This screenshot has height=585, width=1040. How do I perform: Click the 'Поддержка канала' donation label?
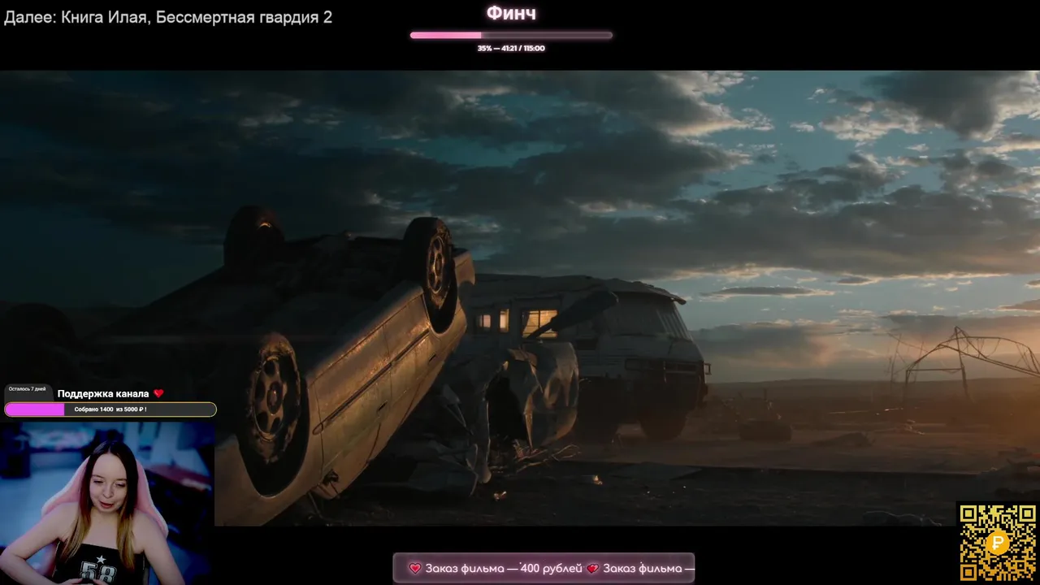[x=103, y=393]
